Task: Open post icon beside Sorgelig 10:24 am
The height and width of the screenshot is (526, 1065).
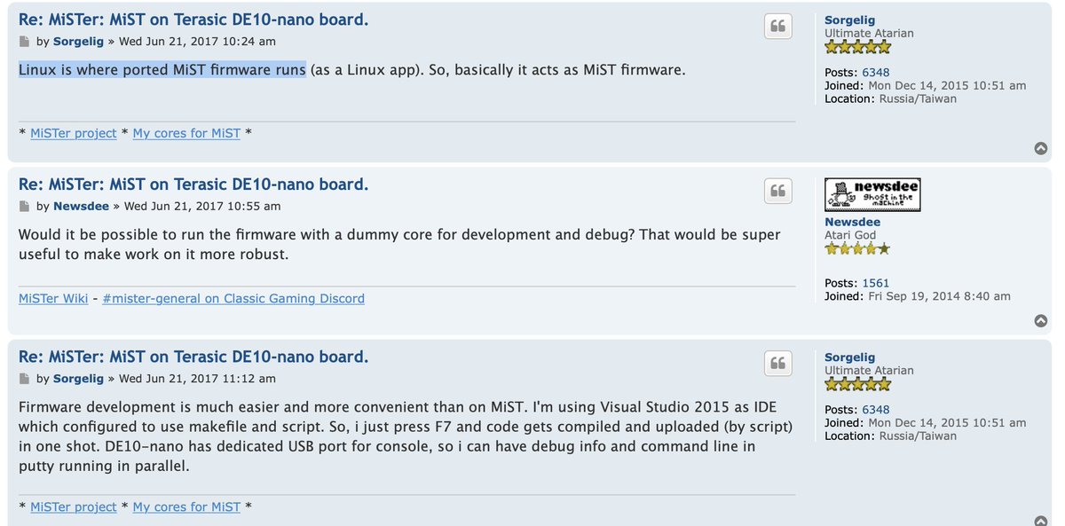Action: (24, 42)
